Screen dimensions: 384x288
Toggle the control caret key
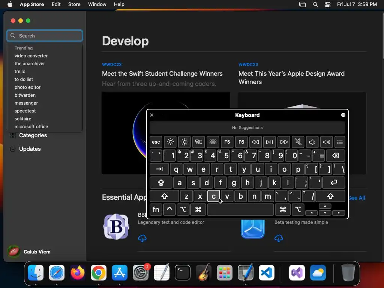169,210
